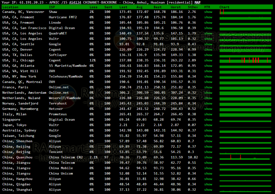Show MTR for Jiangsu China Mobile row
275x194 pixels.
pyautogui.click(x=208, y=168)
